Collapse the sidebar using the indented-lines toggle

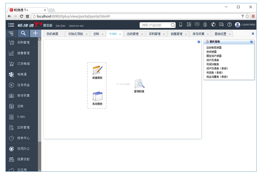11,33
